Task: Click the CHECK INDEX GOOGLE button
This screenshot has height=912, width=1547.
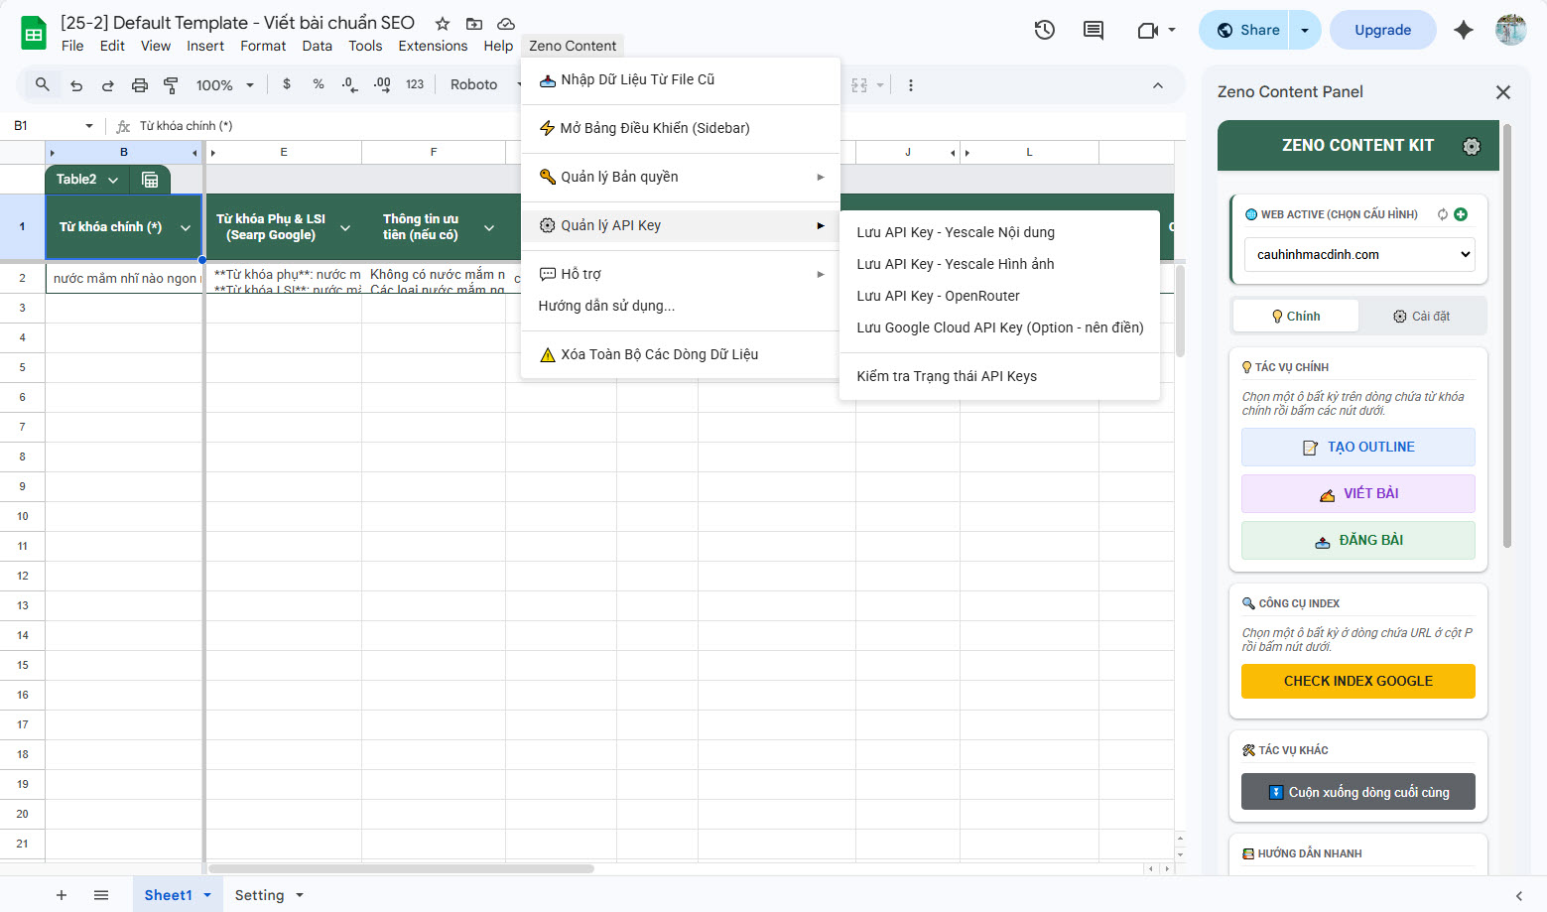Action: [1357, 681]
